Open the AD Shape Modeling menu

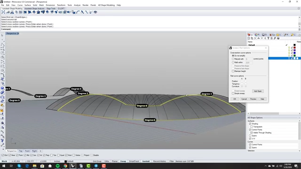pos(106,5)
